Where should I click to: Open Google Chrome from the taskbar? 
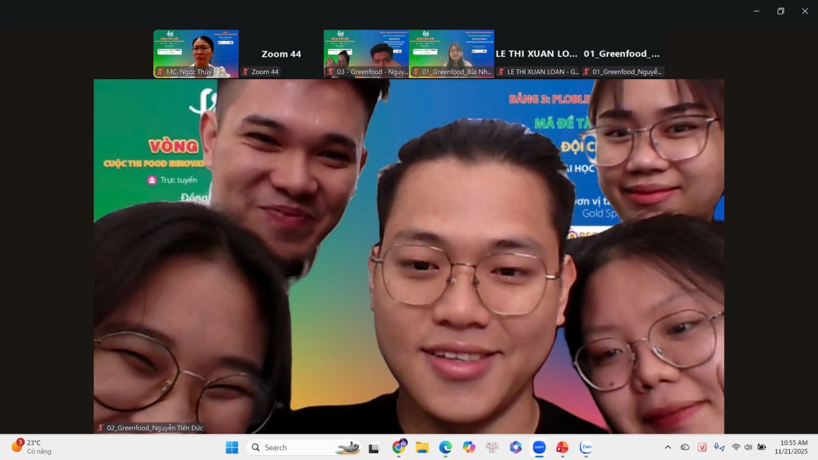click(398, 448)
